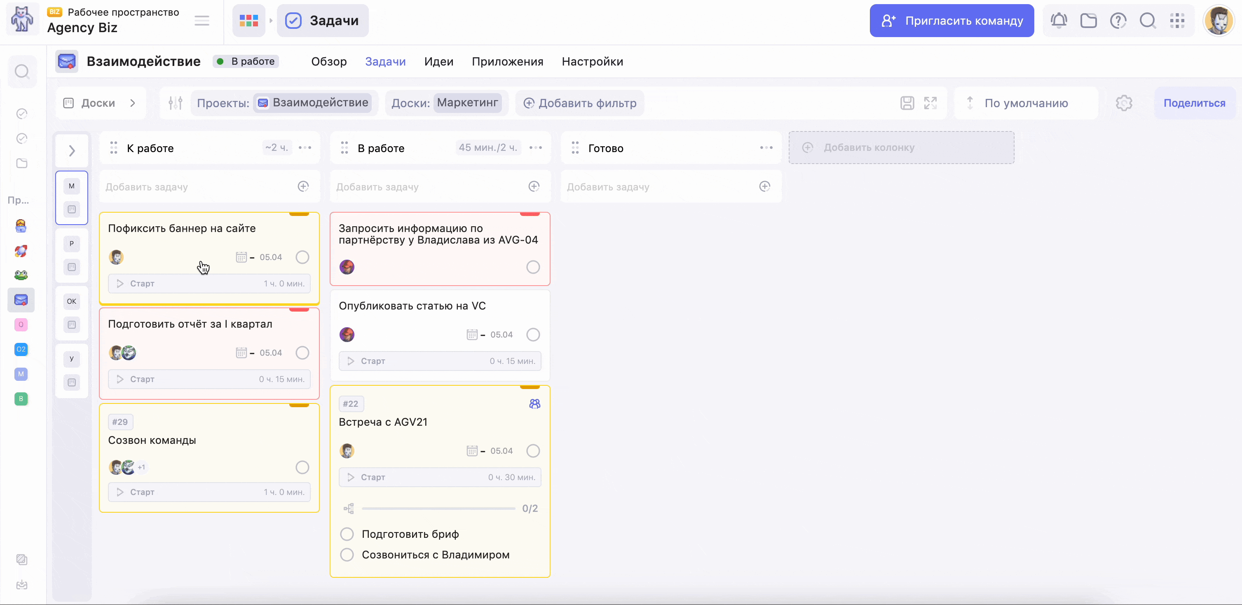The image size is (1242, 605).
Task: Switch to the Обзор tab
Action: click(329, 62)
